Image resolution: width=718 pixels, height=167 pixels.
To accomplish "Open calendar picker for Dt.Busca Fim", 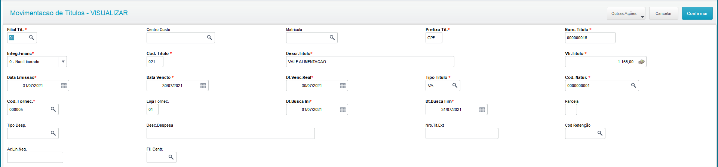I will click(482, 109).
